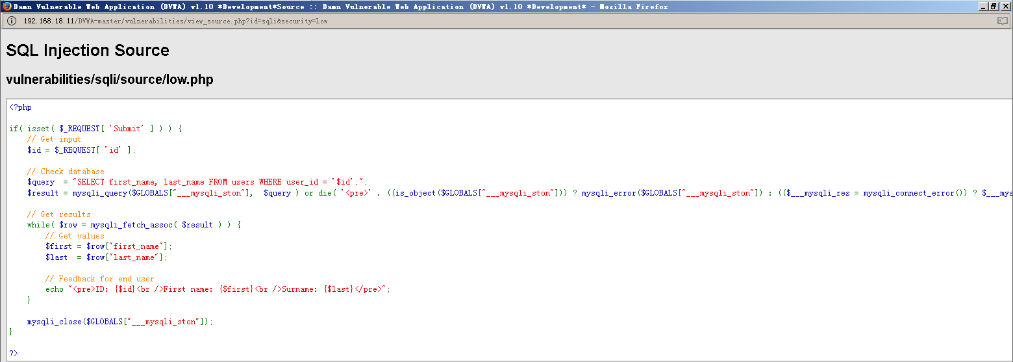The width and height of the screenshot is (1013, 362).
Task: Open site information icon in address bar
Action: click(x=12, y=21)
